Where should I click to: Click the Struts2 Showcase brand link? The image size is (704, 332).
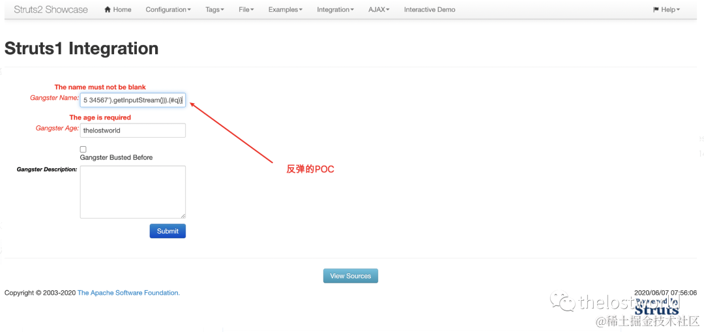point(51,9)
